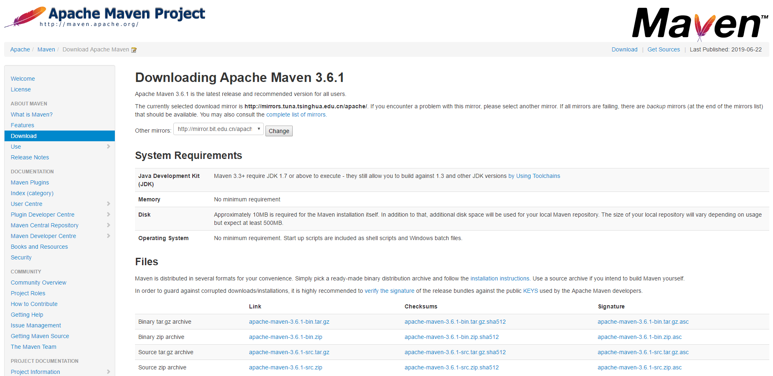The image size is (773, 376).
Task: Open How to Contribute
Action: coord(34,304)
